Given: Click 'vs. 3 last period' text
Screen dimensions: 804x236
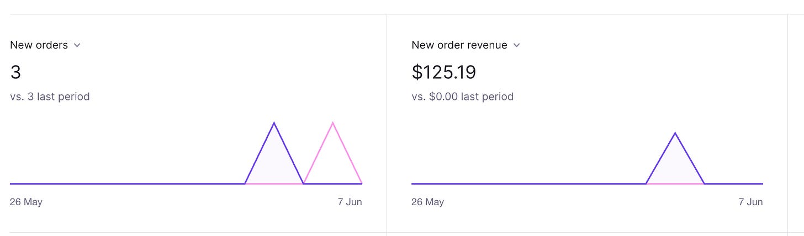Looking at the screenshot, I should 50,96.
